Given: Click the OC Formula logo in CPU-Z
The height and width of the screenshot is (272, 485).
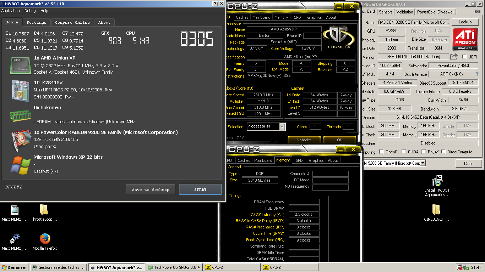Looking at the screenshot, I should pyautogui.click(x=338, y=37).
